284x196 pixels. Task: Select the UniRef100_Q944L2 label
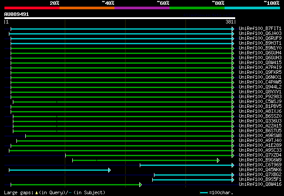260,87
